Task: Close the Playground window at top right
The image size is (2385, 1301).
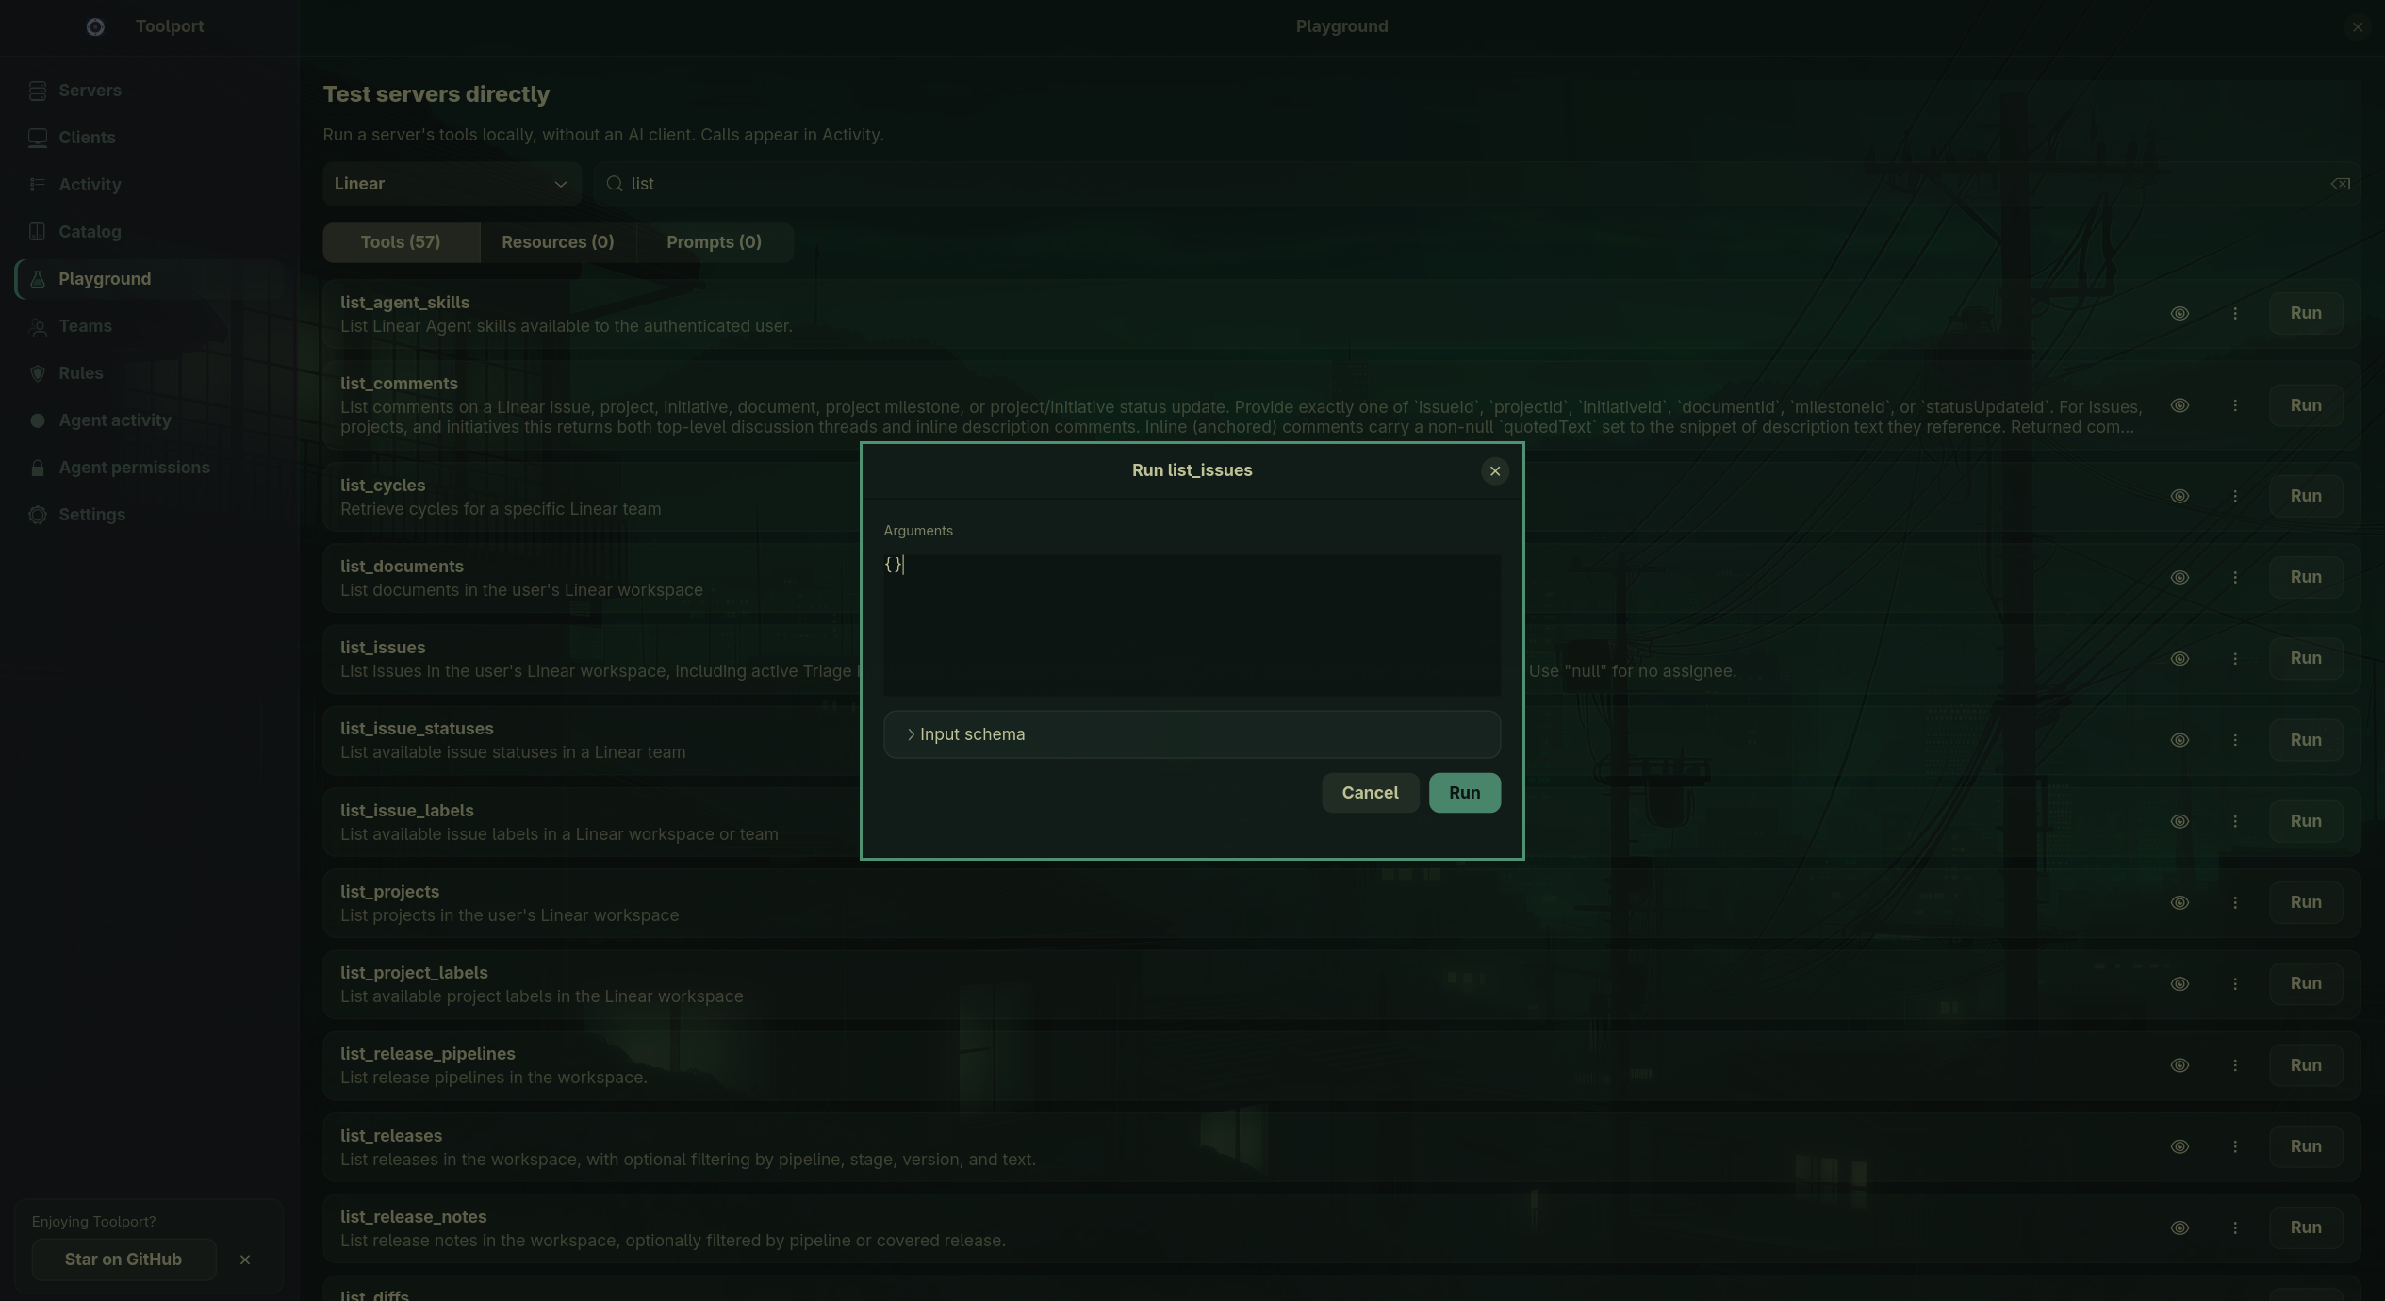Action: [x=2358, y=27]
